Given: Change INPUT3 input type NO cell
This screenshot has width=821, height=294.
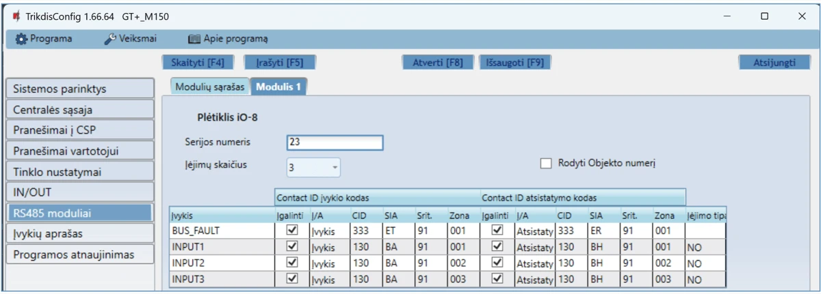Looking at the screenshot, I should coord(705,280).
